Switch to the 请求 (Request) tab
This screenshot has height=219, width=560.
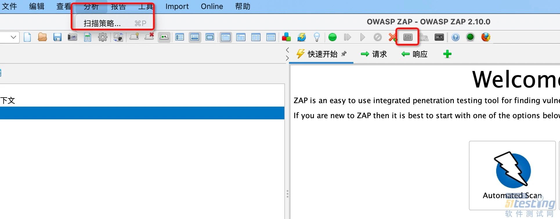374,54
